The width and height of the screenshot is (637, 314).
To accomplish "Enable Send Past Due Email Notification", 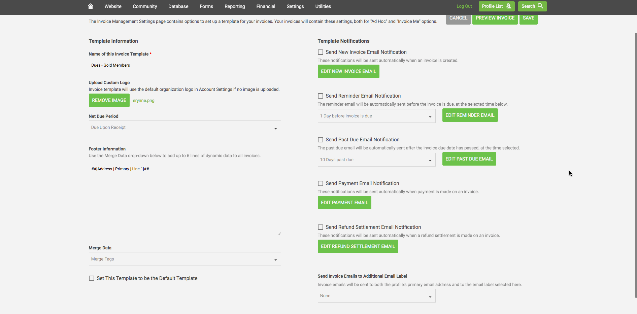I will point(321,140).
